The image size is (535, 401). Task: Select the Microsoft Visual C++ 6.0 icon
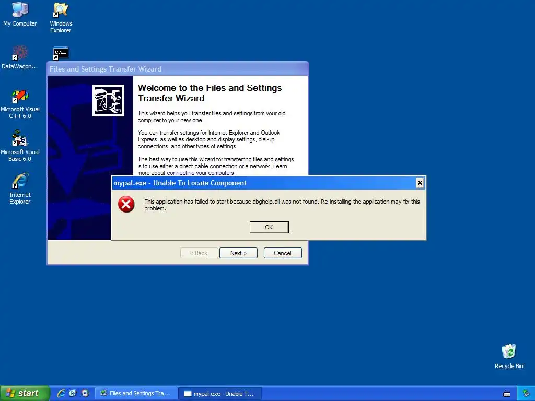pyautogui.click(x=20, y=104)
